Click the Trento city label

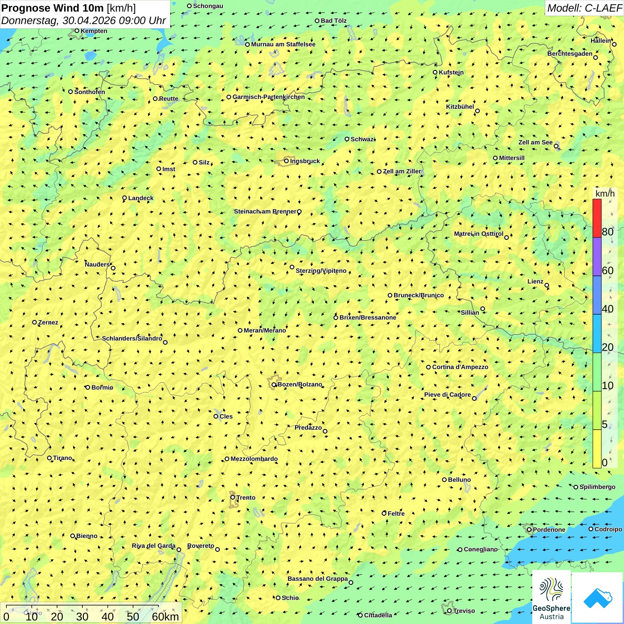pos(246,497)
